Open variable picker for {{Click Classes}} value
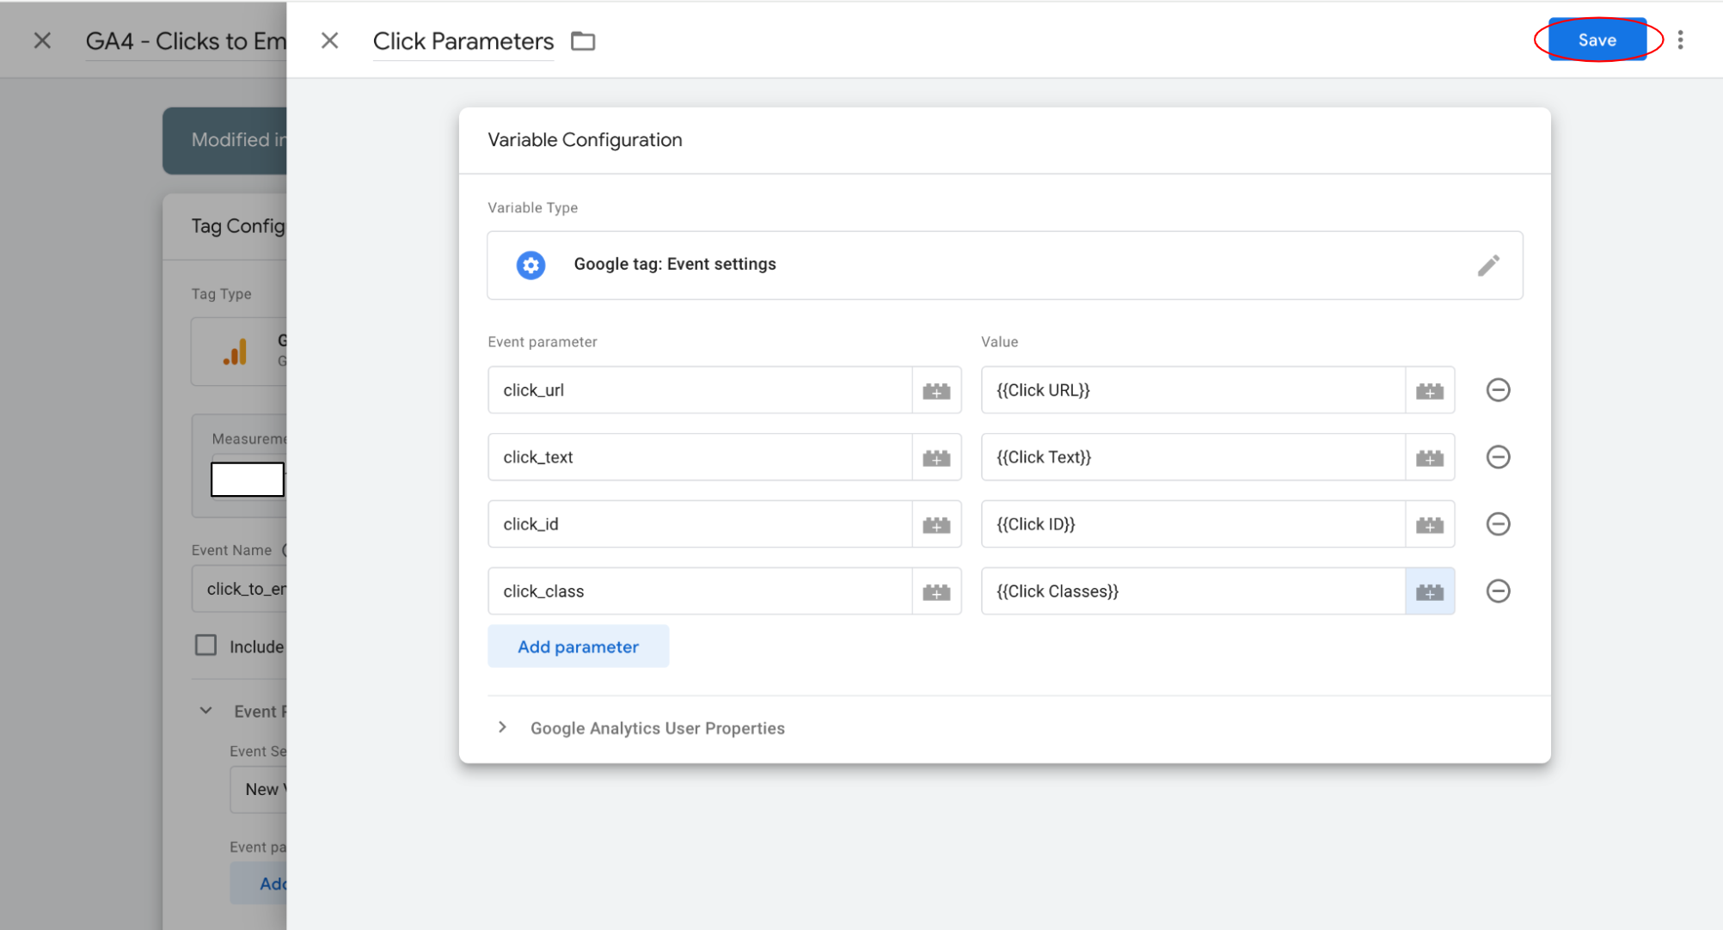The width and height of the screenshot is (1723, 930). pyautogui.click(x=1430, y=592)
